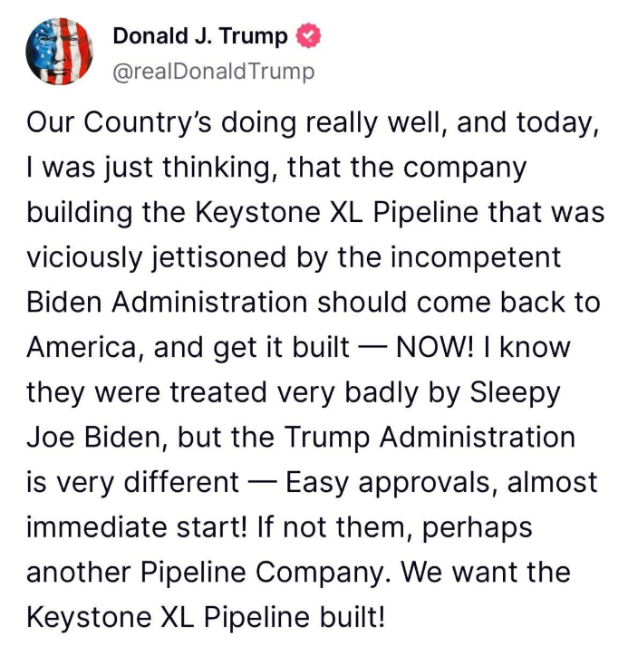This screenshot has width=628, height=646.
Task: Select the word "America" in the post
Action: pyautogui.click(x=85, y=347)
